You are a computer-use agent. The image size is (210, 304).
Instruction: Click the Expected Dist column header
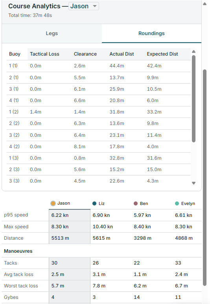pos(162,54)
